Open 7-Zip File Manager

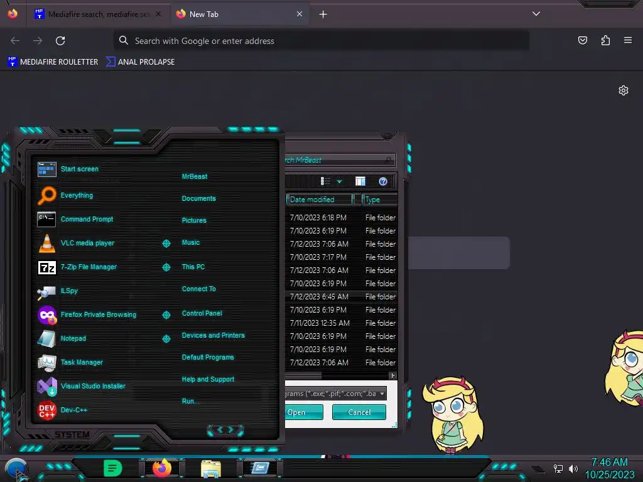pos(78,267)
